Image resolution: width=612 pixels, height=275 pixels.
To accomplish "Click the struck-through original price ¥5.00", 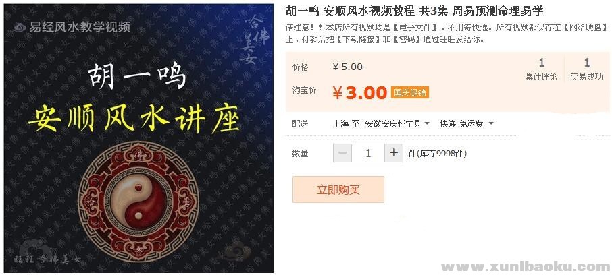I will (348, 67).
